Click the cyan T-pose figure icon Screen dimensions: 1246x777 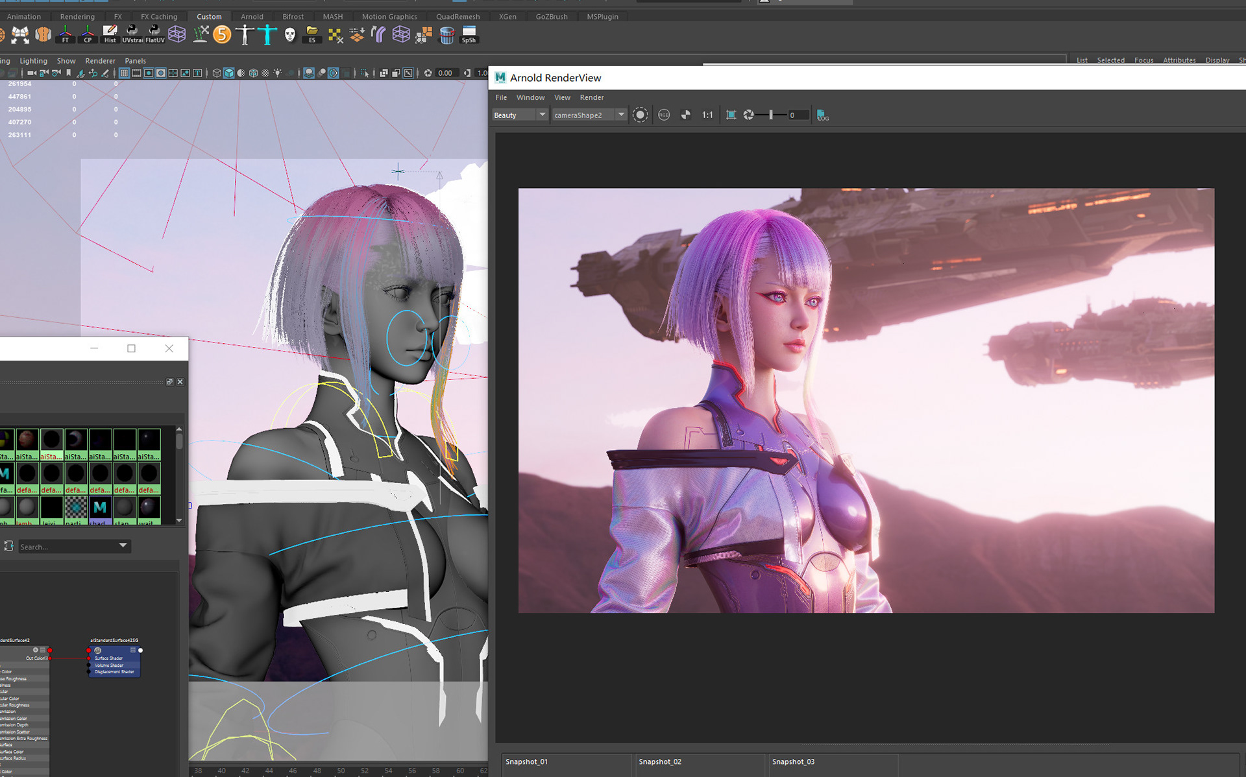click(x=267, y=34)
